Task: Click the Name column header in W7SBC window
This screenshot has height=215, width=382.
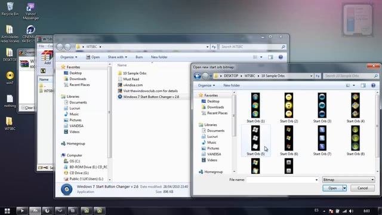Action: [122, 65]
